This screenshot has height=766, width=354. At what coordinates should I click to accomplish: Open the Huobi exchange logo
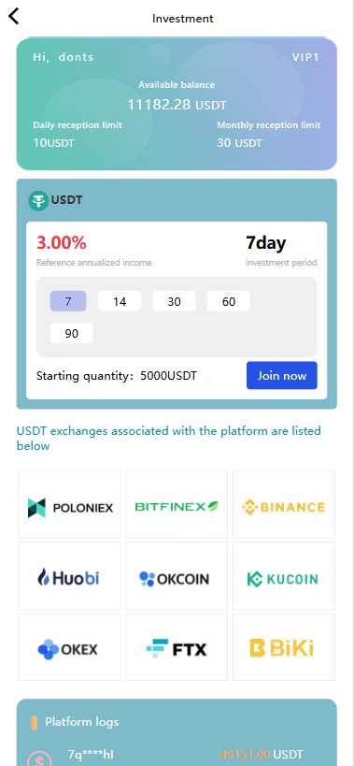(x=69, y=576)
